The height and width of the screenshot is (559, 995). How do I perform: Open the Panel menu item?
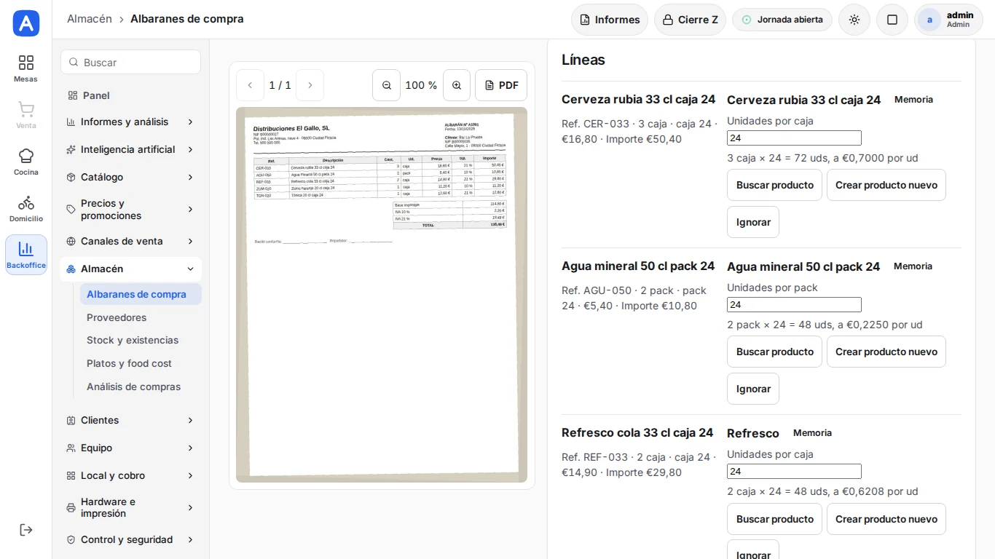click(131, 95)
